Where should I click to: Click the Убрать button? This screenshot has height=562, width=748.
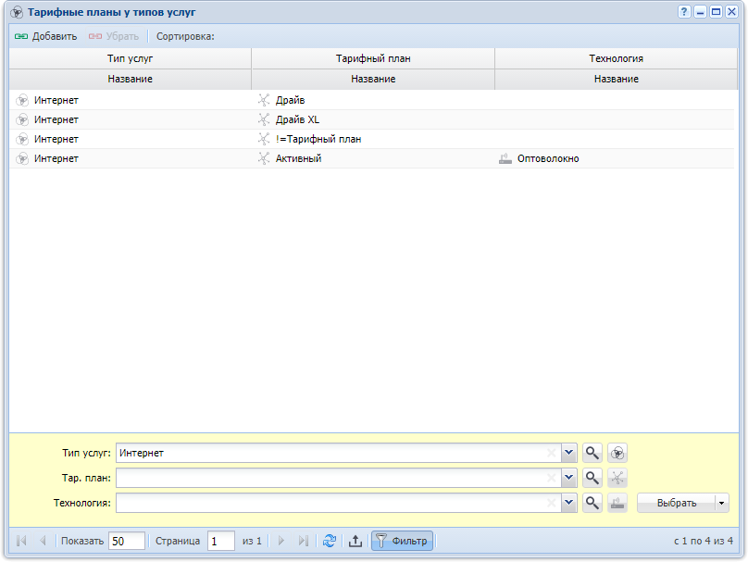click(x=114, y=36)
